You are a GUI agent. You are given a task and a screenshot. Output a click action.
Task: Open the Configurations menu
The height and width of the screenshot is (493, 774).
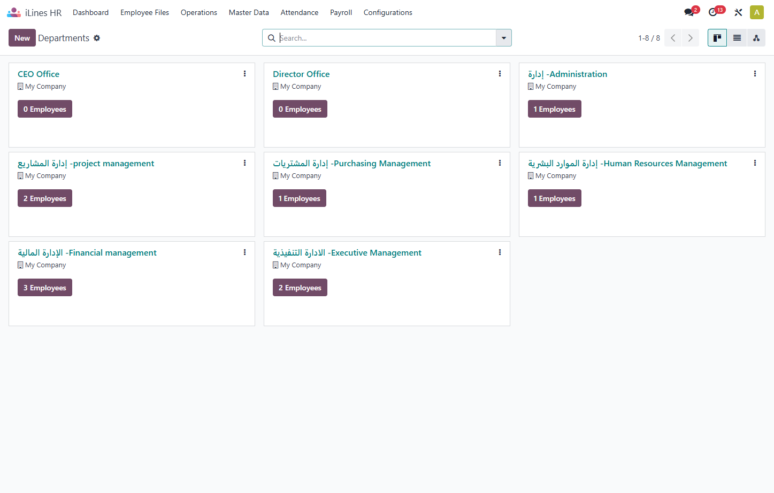pos(388,12)
